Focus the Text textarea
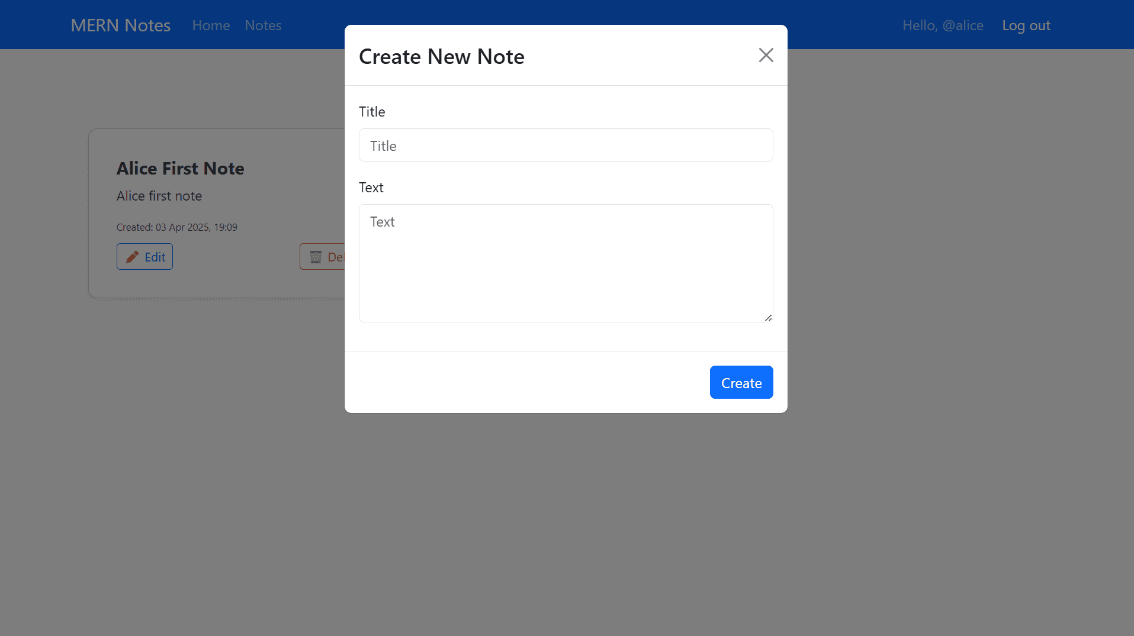Screen dimensions: 1134x636 [x=566, y=263]
